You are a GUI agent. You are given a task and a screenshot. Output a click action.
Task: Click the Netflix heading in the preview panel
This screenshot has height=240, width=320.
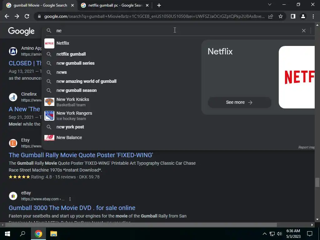pos(220,52)
